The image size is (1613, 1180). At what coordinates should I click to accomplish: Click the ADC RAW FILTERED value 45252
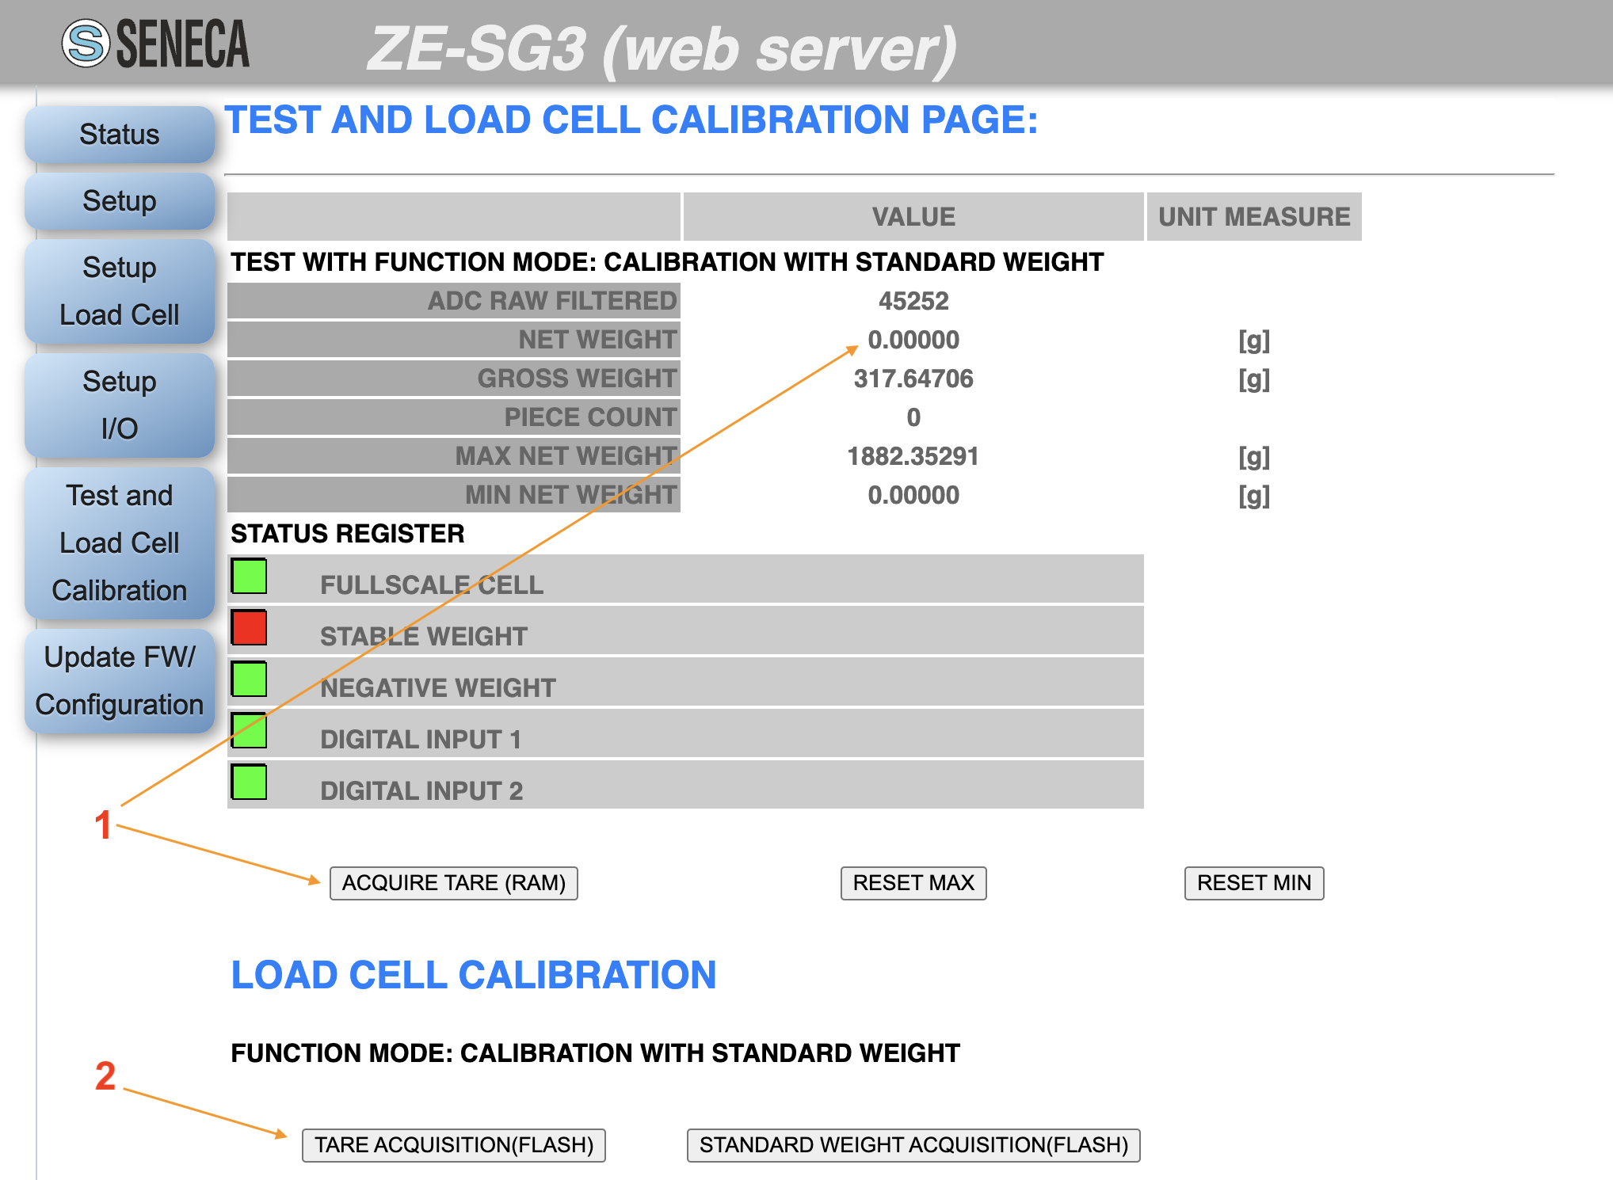pyautogui.click(x=913, y=301)
